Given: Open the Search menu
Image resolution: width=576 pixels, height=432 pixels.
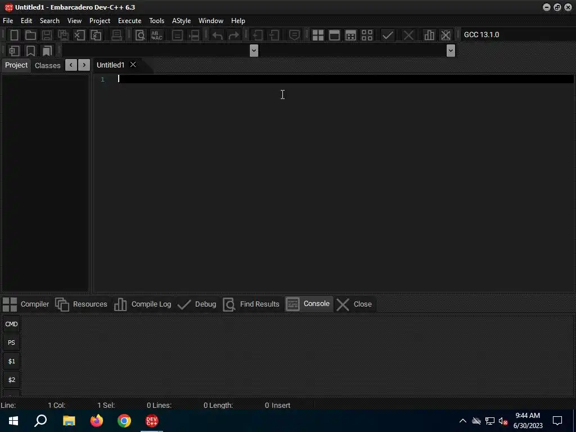Looking at the screenshot, I should point(49,21).
